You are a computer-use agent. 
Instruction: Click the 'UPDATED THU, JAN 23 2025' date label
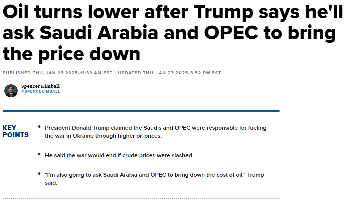153,73
